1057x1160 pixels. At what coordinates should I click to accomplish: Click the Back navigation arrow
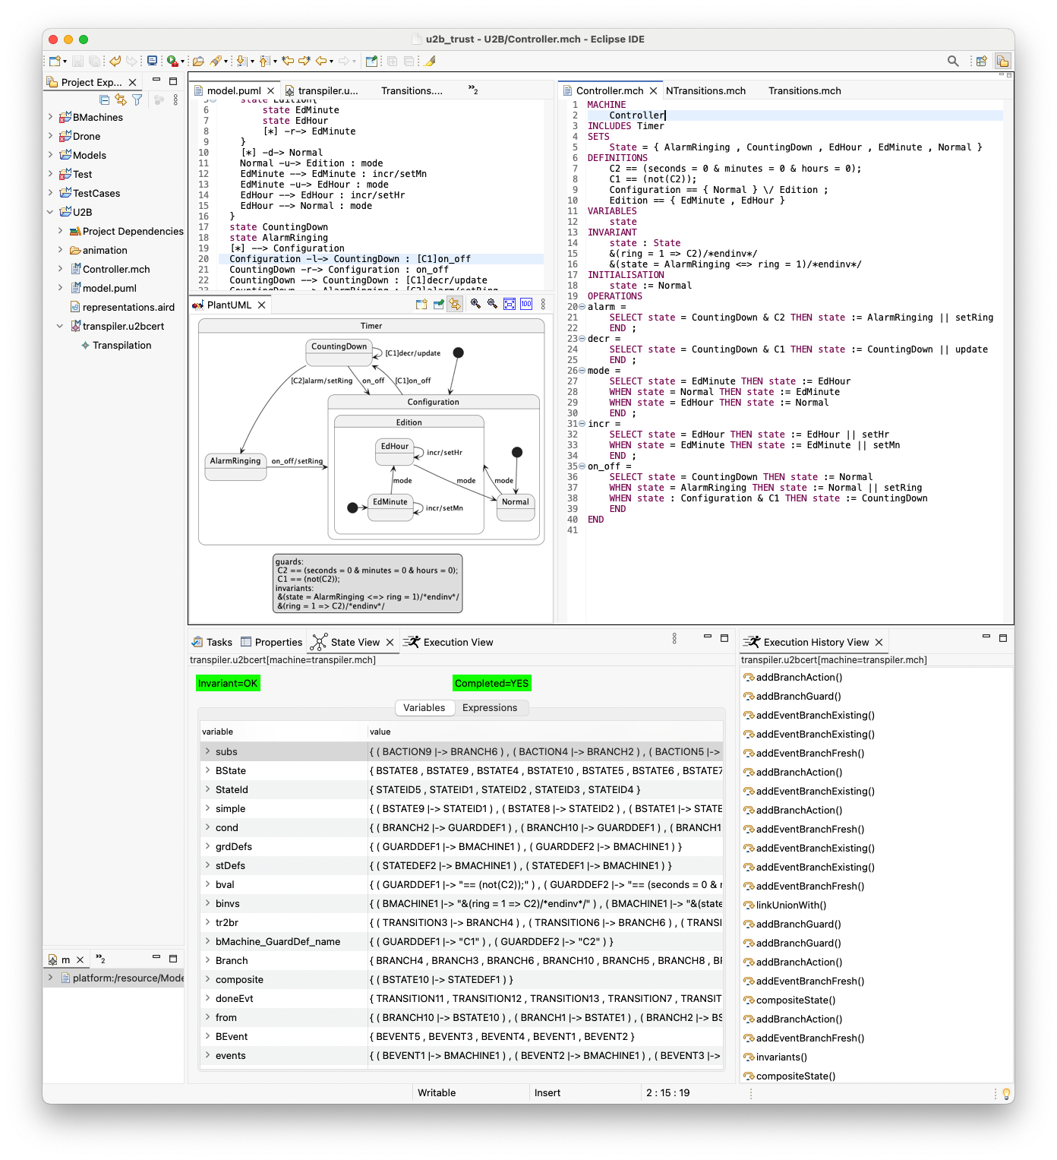coord(321,61)
